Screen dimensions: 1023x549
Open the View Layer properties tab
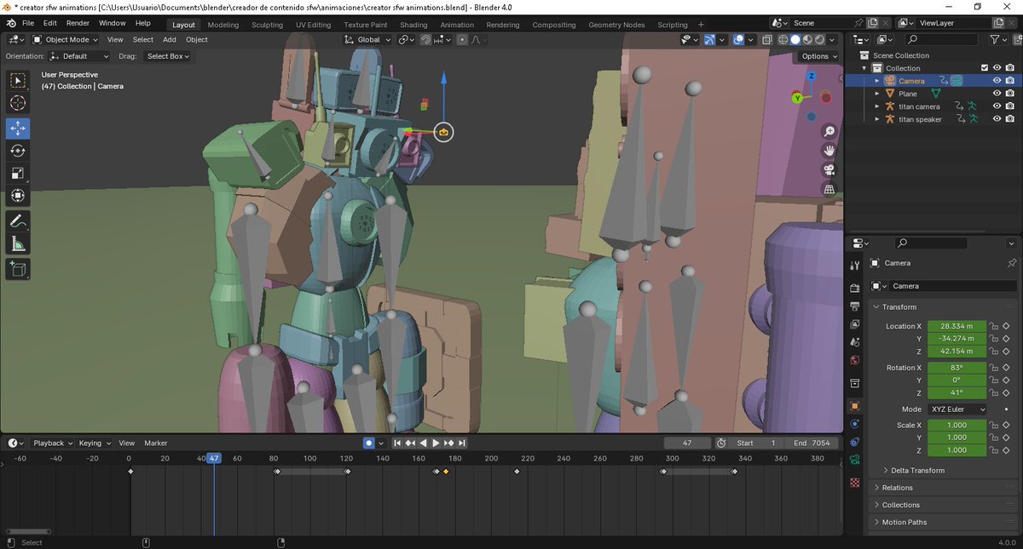click(855, 323)
